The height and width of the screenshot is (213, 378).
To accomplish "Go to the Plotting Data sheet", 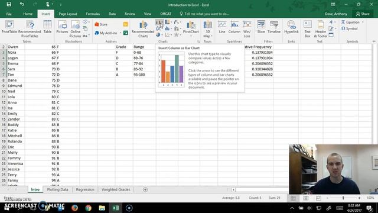I will click(58, 189).
